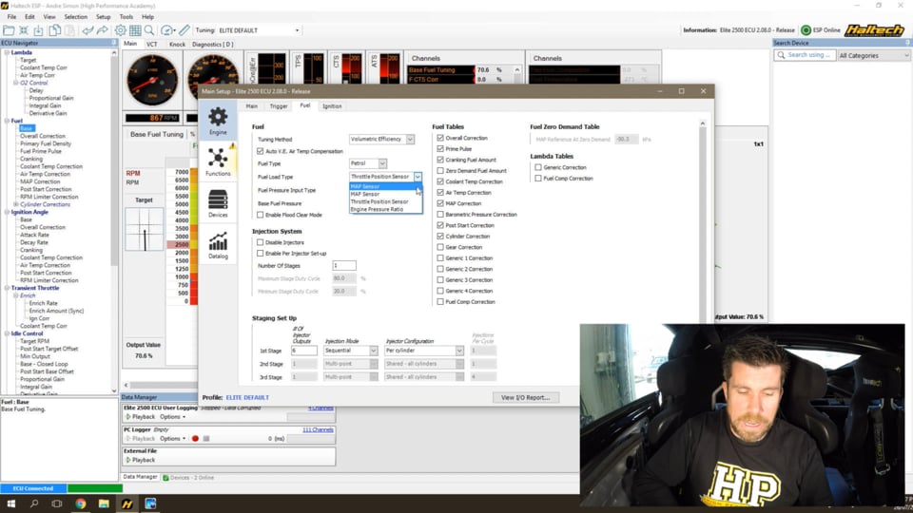Toggle Enable Per Injector Set-up checkbox
Image resolution: width=913 pixels, height=513 pixels.
click(x=261, y=254)
